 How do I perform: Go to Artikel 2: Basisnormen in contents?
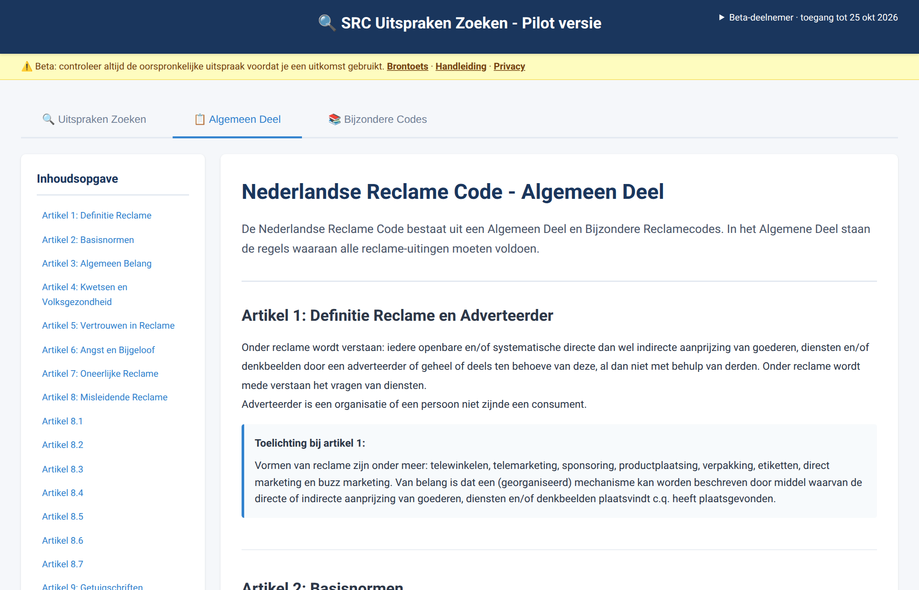88,240
